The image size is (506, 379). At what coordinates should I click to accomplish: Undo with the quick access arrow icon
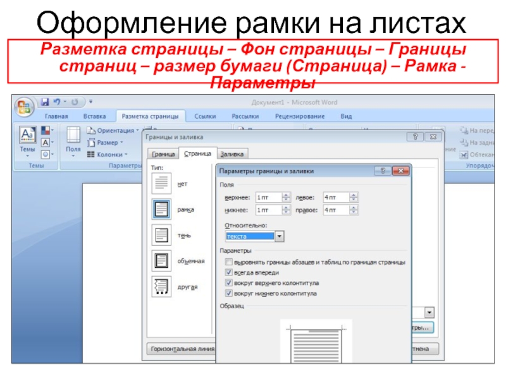(57, 102)
